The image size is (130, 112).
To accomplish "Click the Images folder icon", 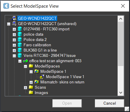I will (31, 93).
